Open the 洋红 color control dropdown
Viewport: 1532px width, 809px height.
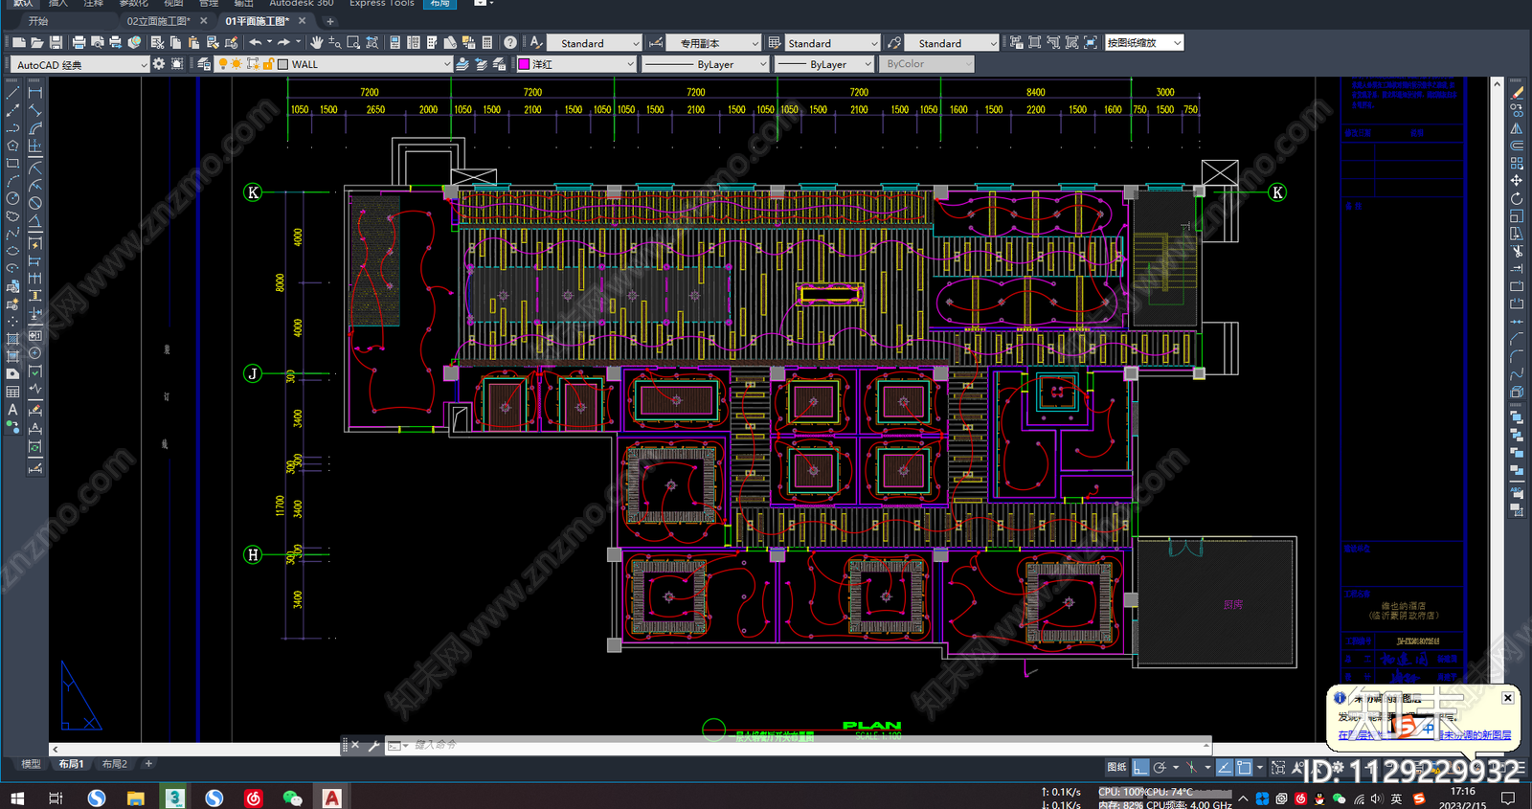pos(575,64)
